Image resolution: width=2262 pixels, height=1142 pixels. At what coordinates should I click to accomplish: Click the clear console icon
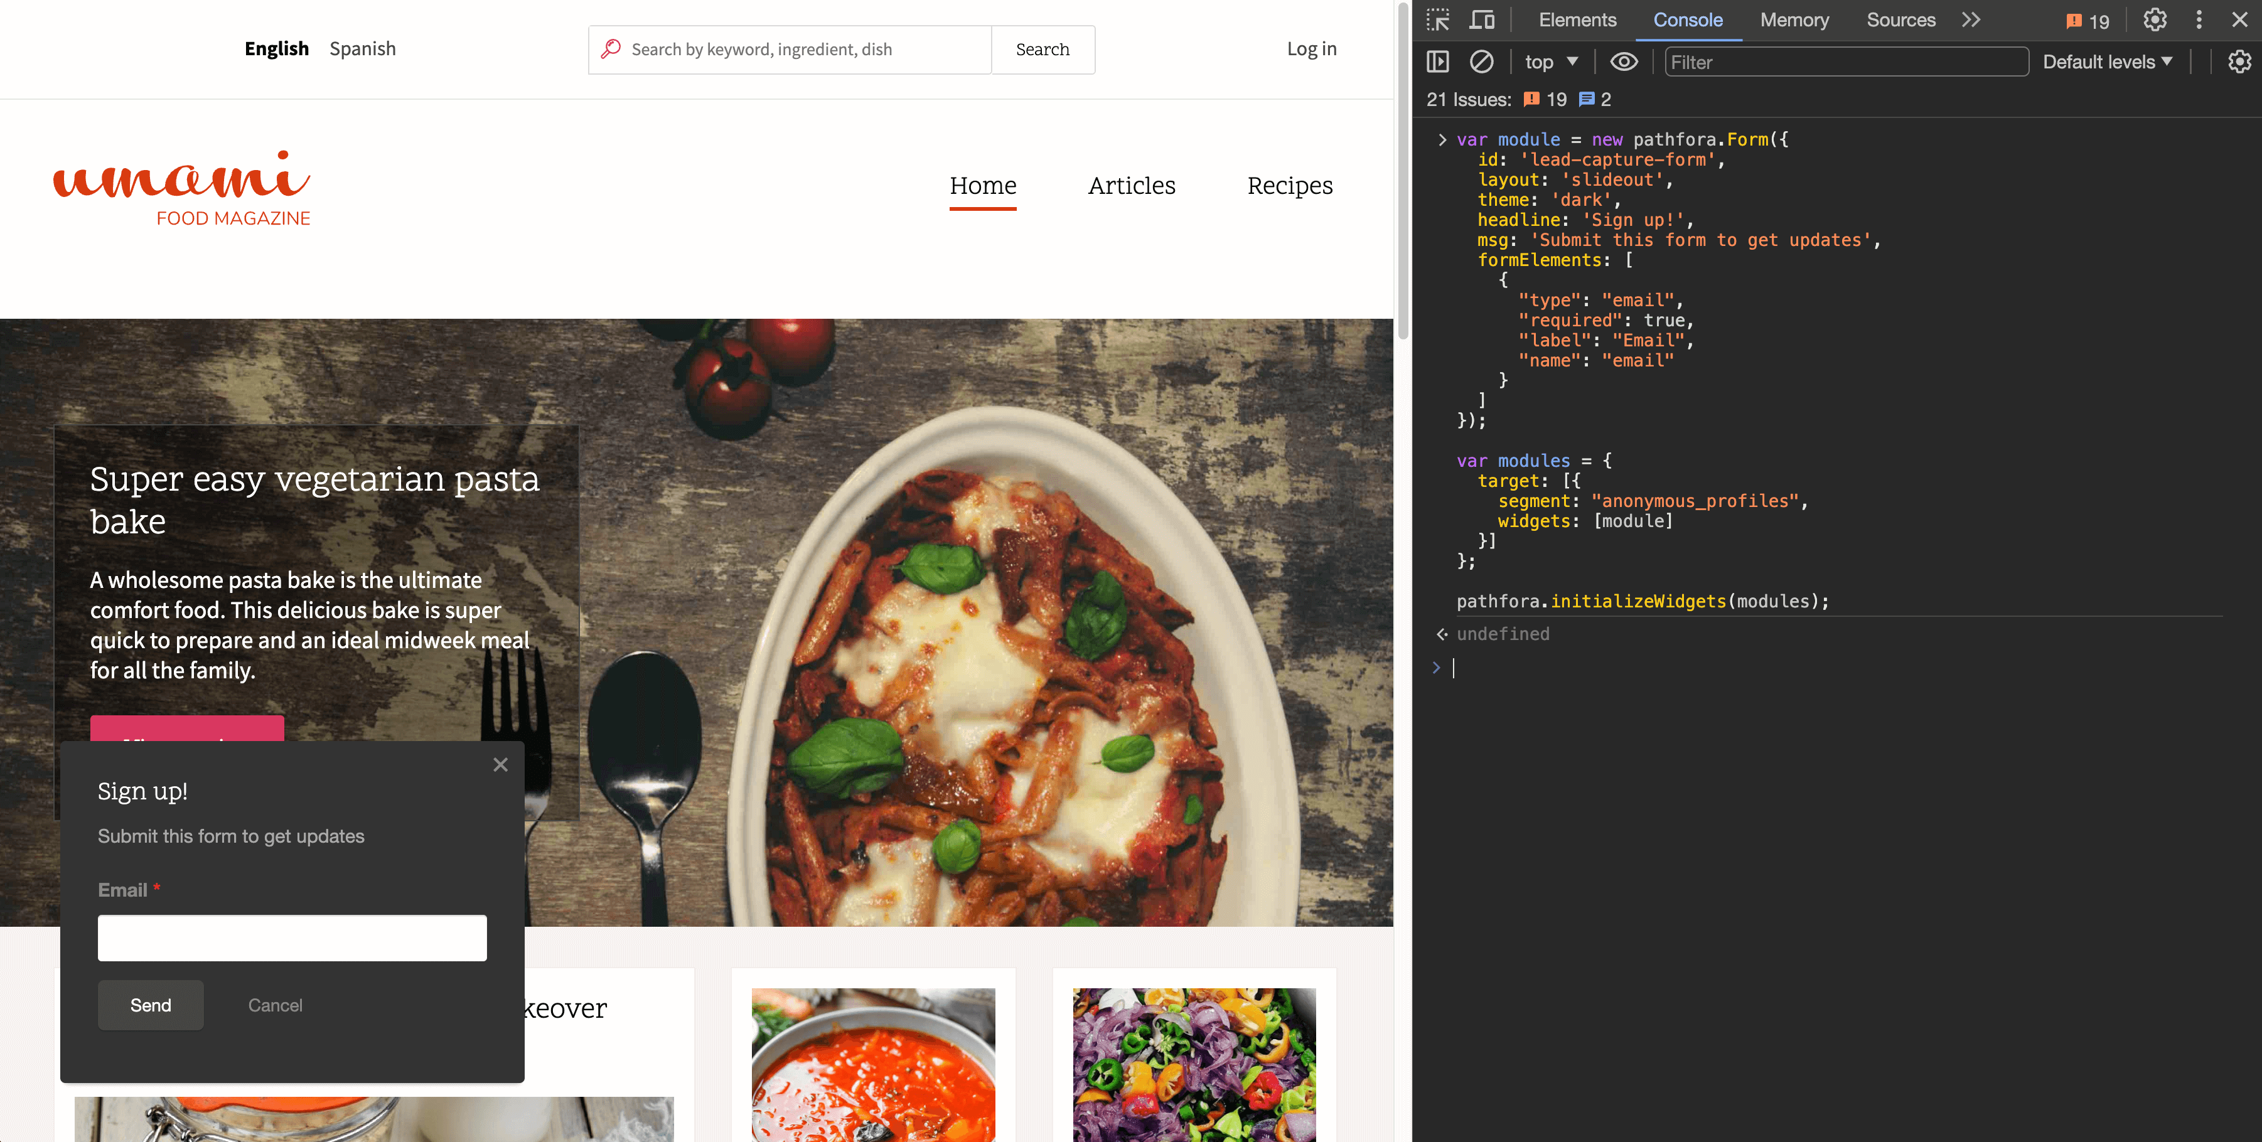click(x=1481, y=61)
